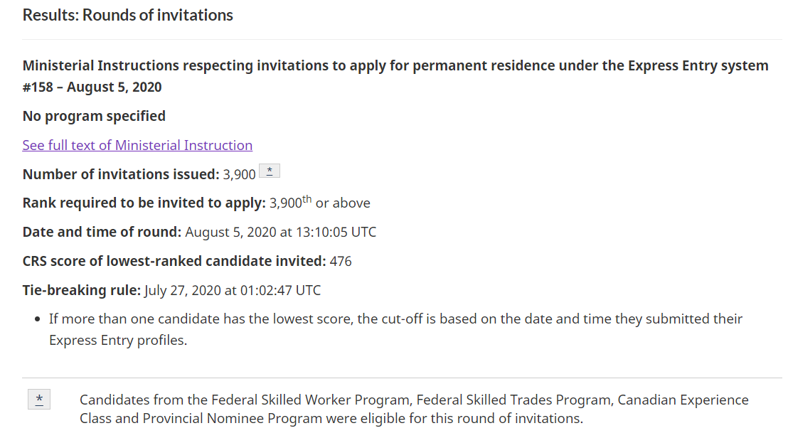
Task: Click the "July 27, 2020 at 01:02:47 UTC" value
Action: (233, 290)
